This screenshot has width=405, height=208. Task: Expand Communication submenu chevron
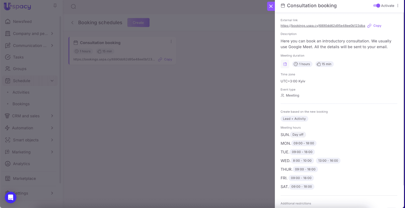pyautogui.click(x=52, y=45)
